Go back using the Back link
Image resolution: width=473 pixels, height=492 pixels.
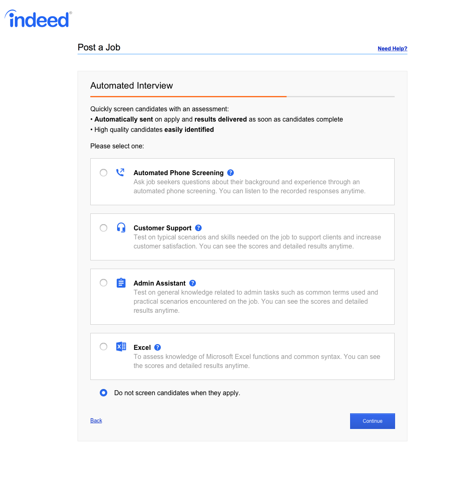tap(96, 420)
